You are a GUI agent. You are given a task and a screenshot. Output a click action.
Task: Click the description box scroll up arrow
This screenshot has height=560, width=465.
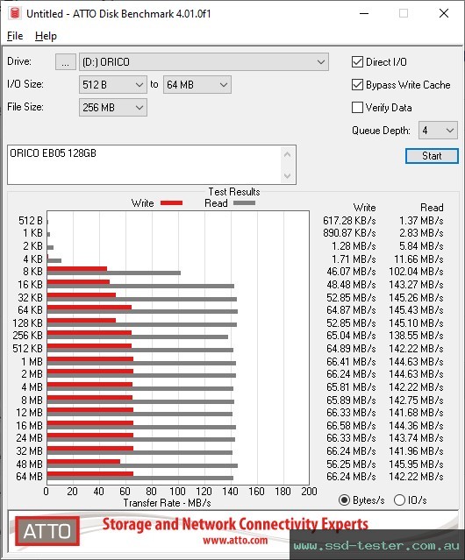point(288,154)
